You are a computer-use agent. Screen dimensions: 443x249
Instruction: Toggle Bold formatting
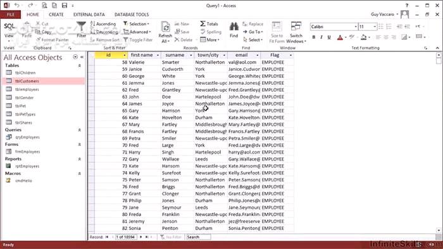[x=314, y=37]
